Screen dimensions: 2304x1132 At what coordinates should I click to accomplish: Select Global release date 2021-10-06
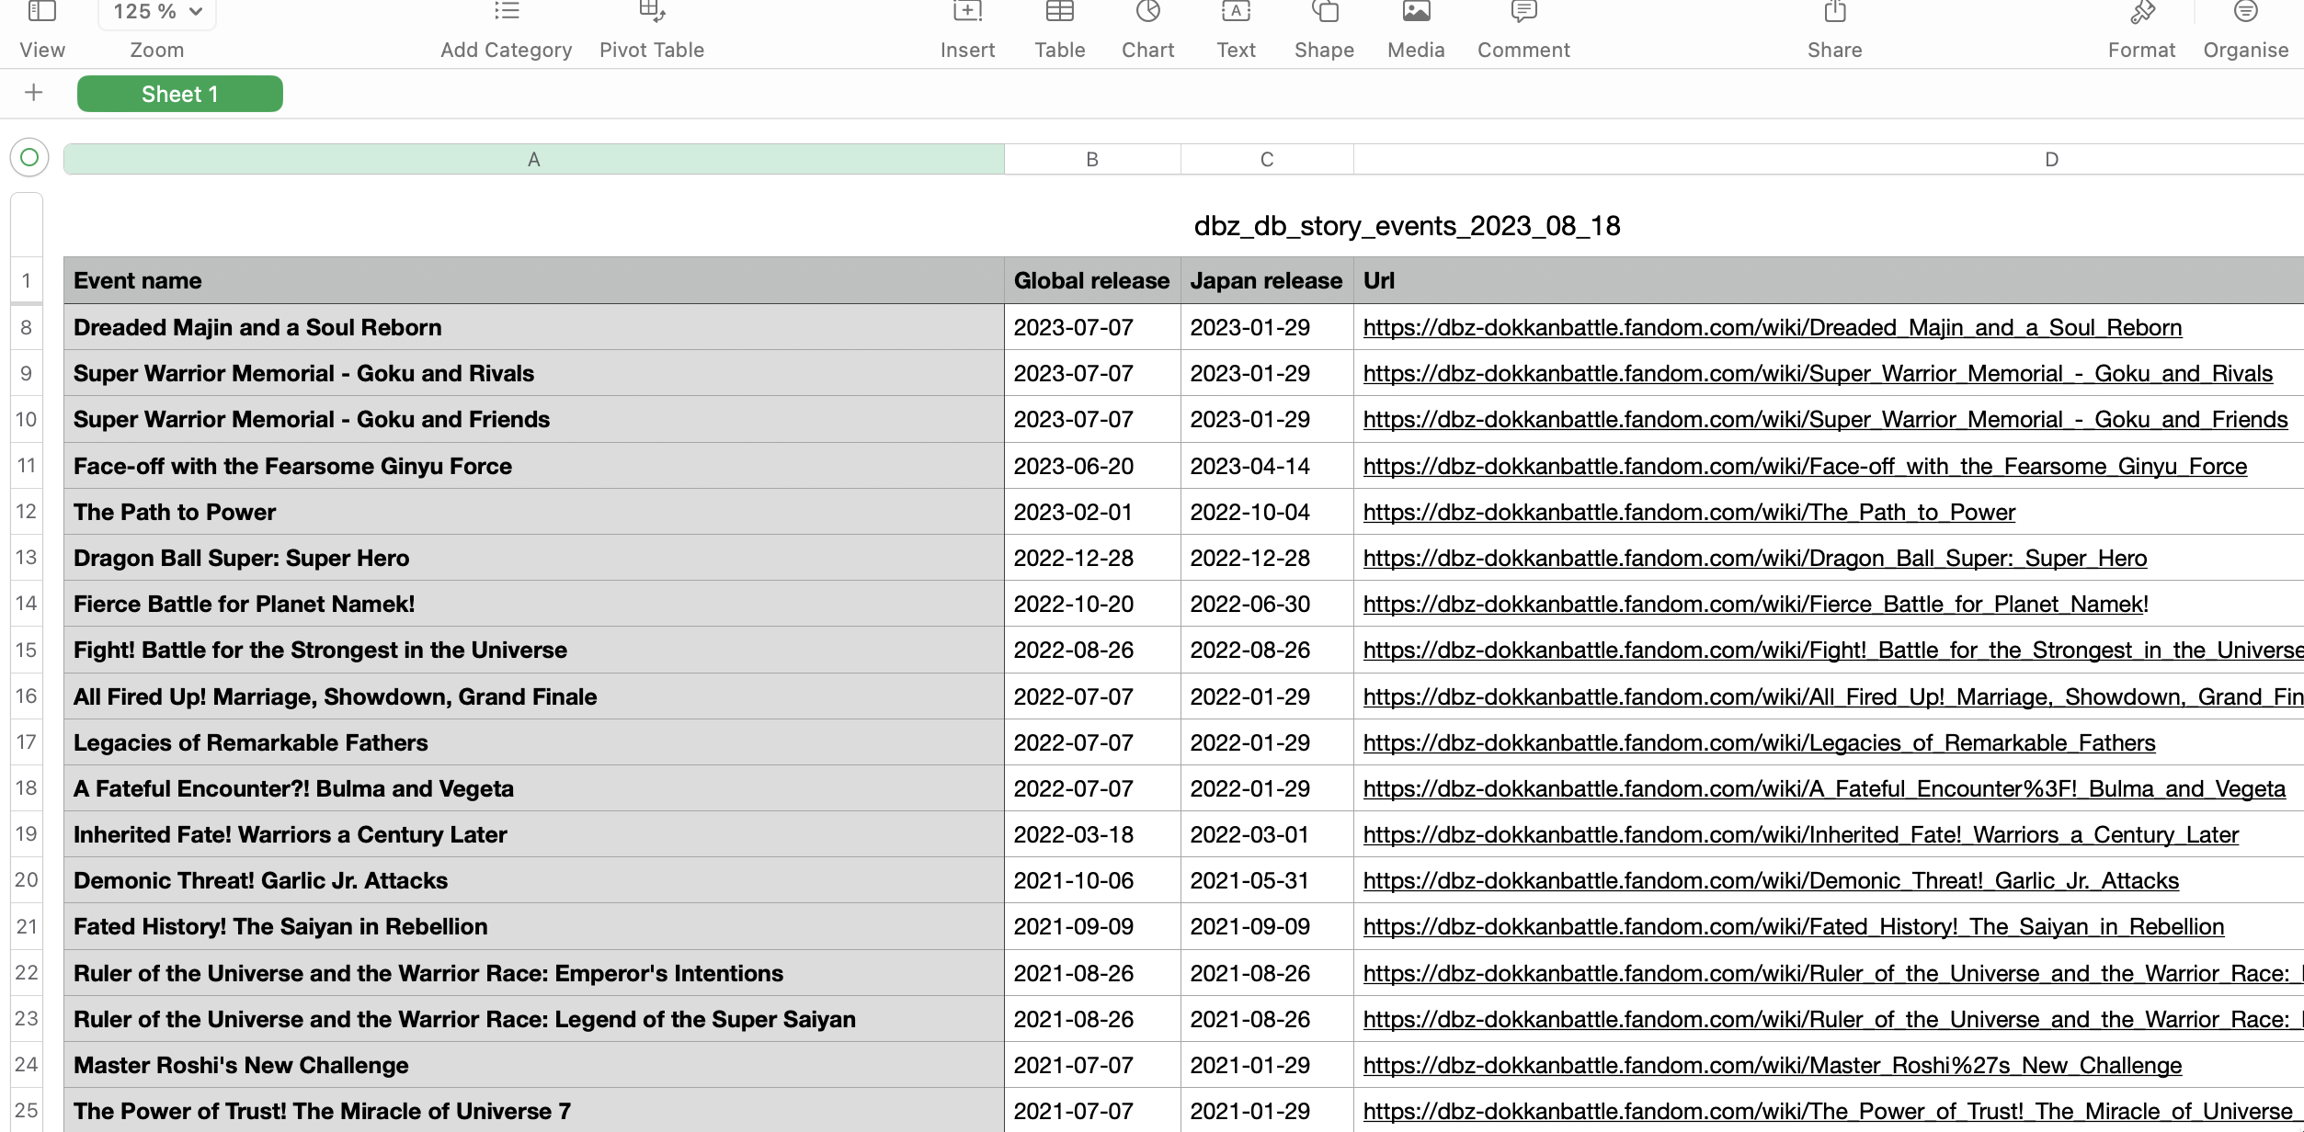tap(1092, 880)
